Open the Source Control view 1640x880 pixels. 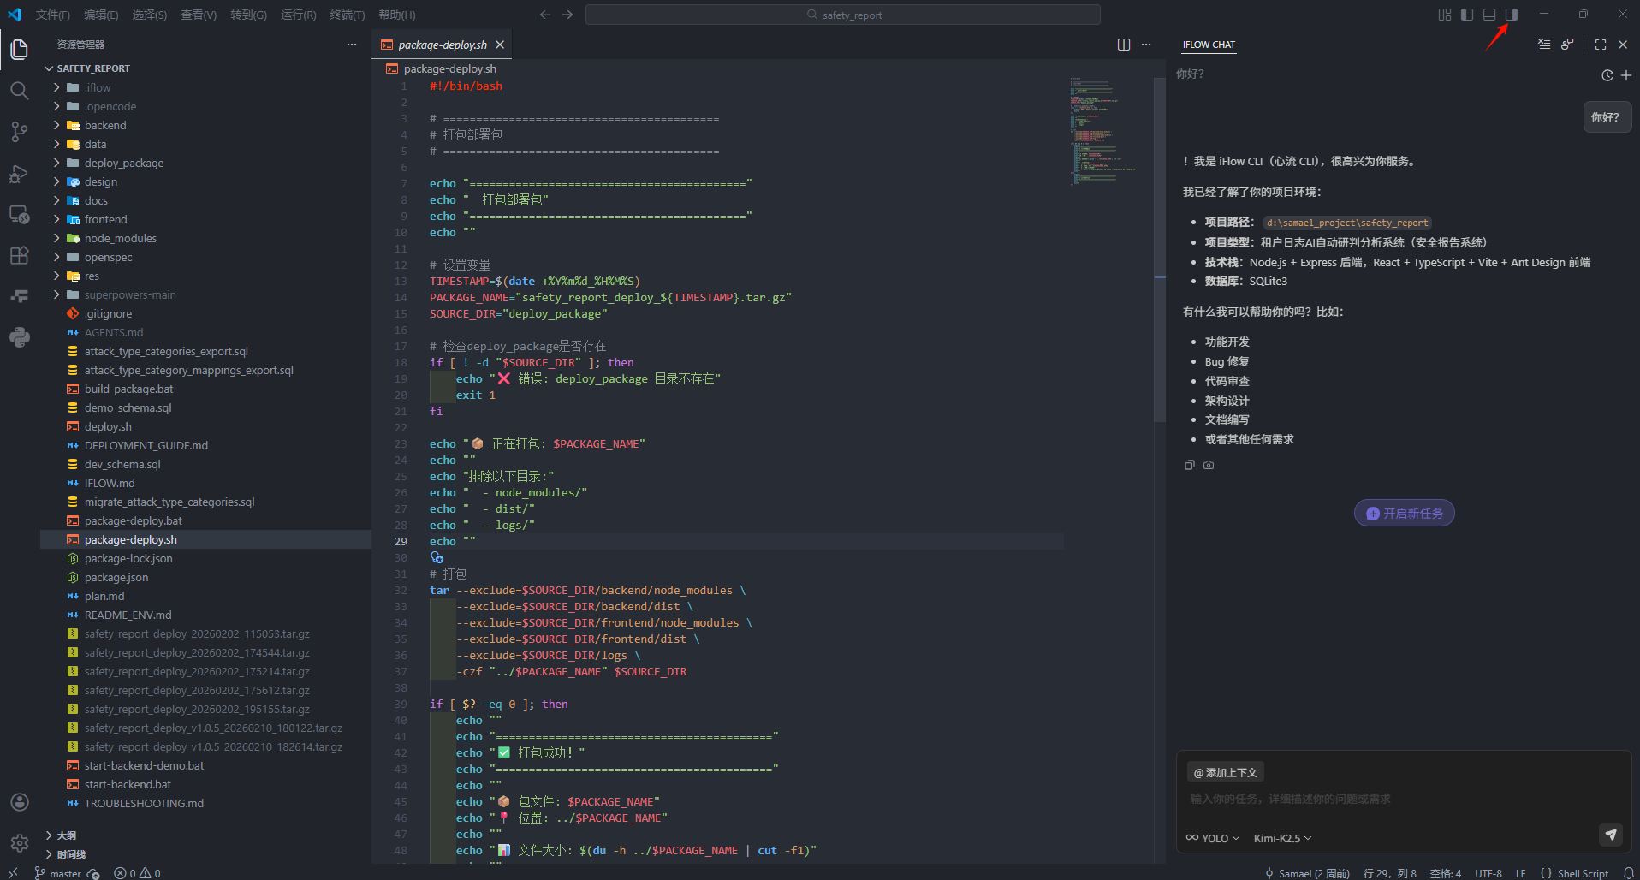click(19, 131)
